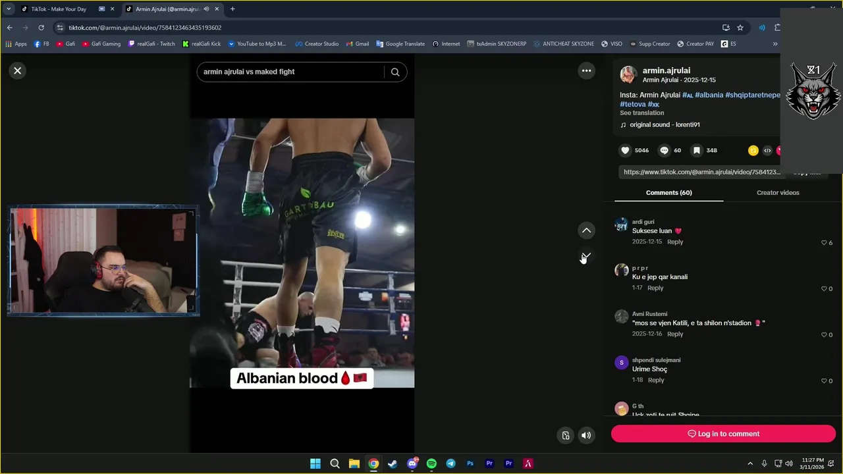The image size is (843, 474).
Task: Like Avni Rustemi's comment heart
Action: [x=824, y=335]
